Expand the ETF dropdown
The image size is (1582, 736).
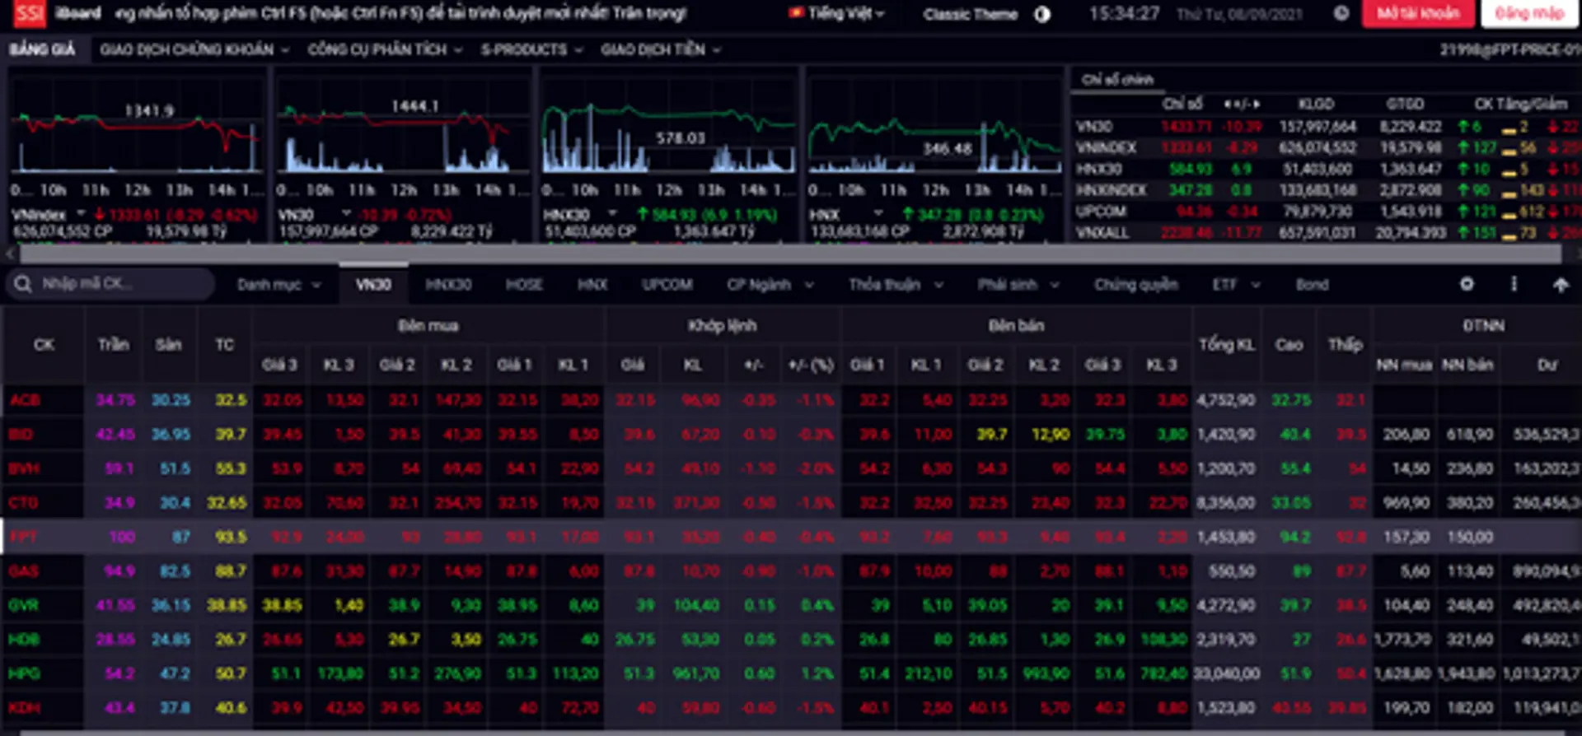(1236, 285)
